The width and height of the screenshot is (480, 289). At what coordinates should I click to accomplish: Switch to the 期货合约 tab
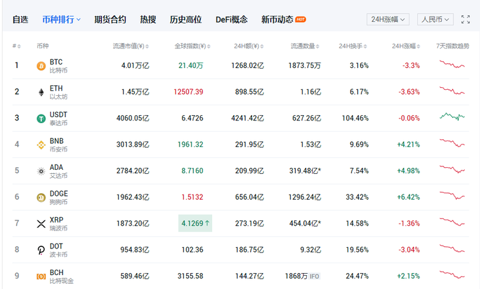pos(110,19)
